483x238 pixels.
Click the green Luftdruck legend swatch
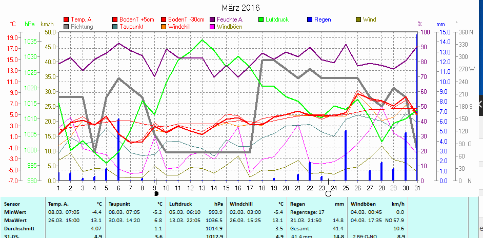coord(260,19)
